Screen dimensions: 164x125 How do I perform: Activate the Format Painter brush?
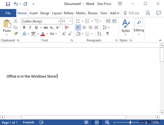coord(16,33)
